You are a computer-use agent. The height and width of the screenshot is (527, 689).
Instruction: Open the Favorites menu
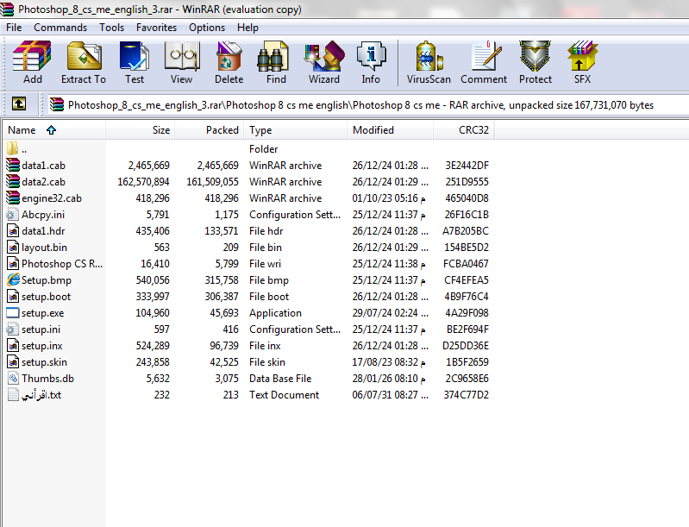click(x=156, y=28)
